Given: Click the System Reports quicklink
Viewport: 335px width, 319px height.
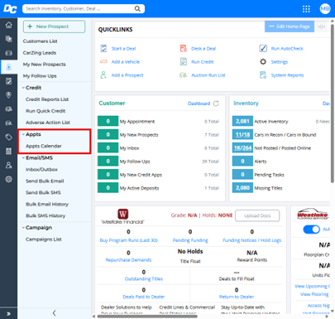Looking at the screenshot, I should coord(287,75).
